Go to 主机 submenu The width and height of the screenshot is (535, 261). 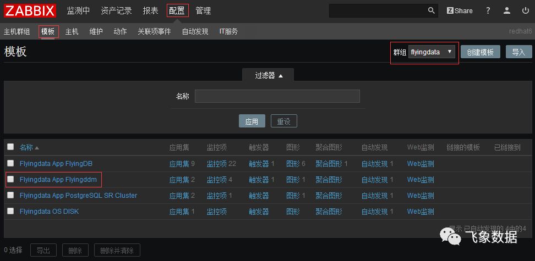point(72,32)
